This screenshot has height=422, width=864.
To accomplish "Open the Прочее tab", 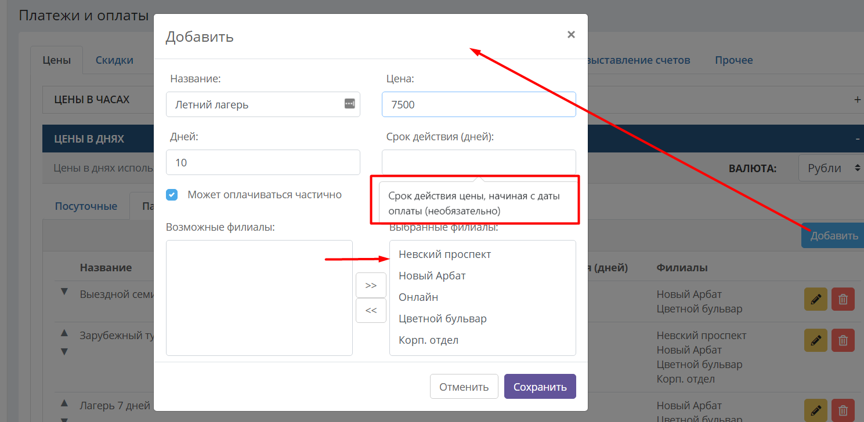I will pos(734,60).
